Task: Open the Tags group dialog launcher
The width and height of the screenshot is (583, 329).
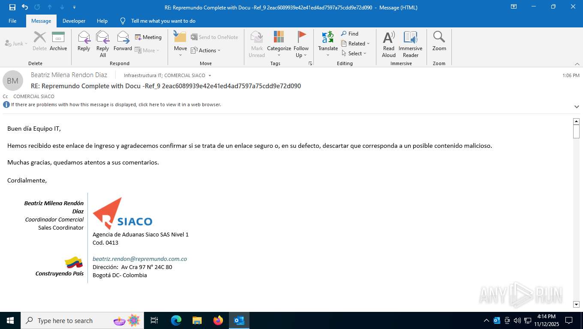Action: [x=310, y=63]
